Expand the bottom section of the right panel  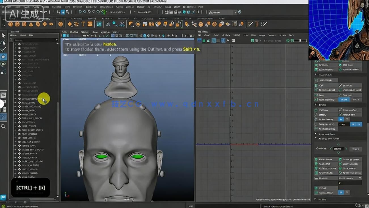[315, 199]
